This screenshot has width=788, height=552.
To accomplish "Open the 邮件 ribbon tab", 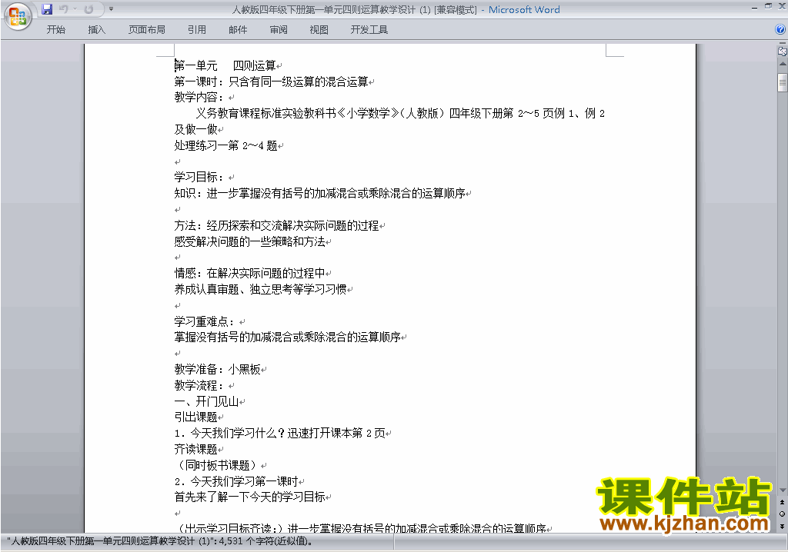I will 238,30.
